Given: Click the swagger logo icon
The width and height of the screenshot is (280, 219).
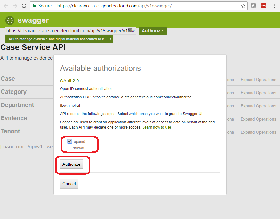Looking at the screenshot, I should coord(10,21).
